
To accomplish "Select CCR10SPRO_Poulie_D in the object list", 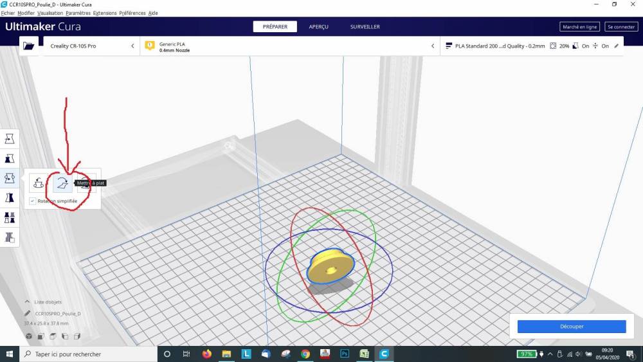I will [58, 314].
